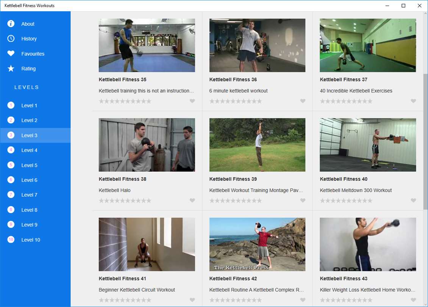Viewport: 428px width, 307px height.
Task: Open Favourites via the heart icon in the sidebar
Action: [11, 53]
